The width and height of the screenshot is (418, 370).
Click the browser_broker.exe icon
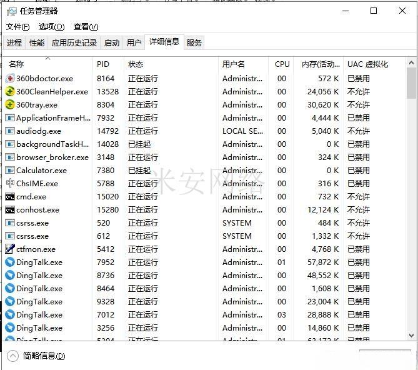(10, 157)
